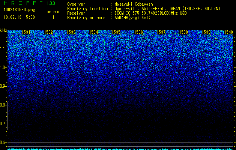Image resolution: width=236 pixels, height=150 pixels.
Task: Select observer name Masayuki Kobayashi
Action: pyautogui.click(x=135, y=4)
